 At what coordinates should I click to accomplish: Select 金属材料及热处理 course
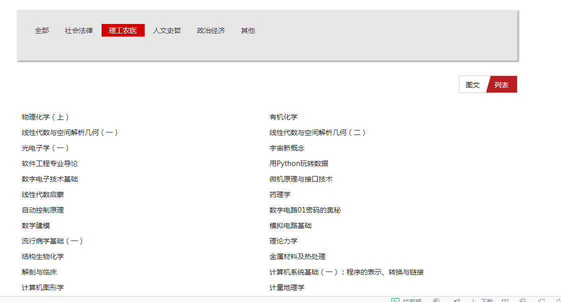pos(297,256)
